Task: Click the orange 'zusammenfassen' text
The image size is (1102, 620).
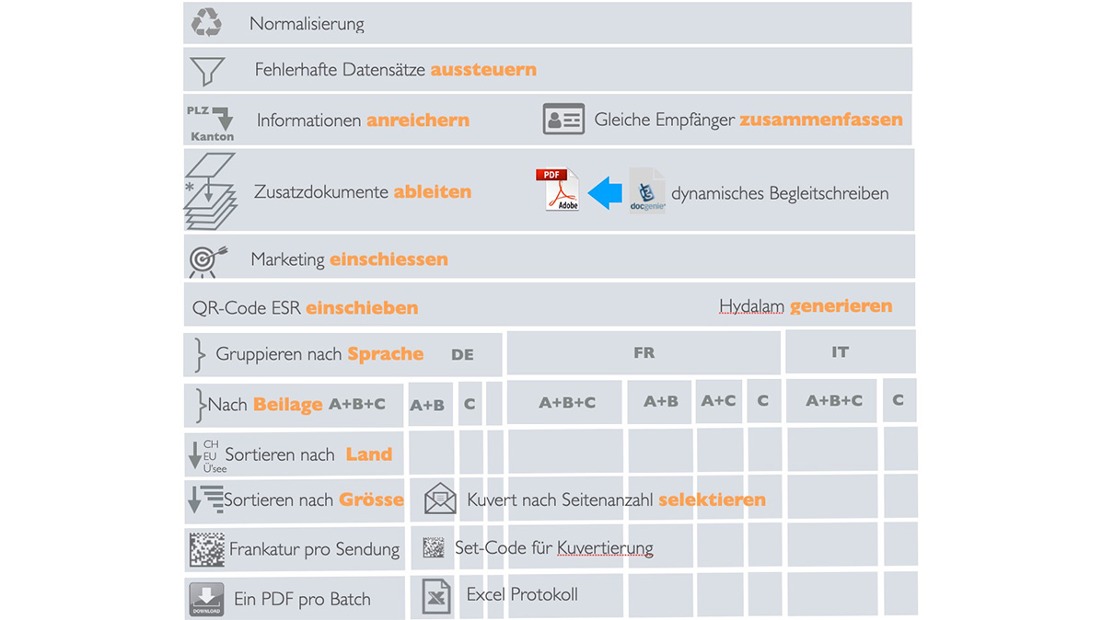Action: click(820, 120)
